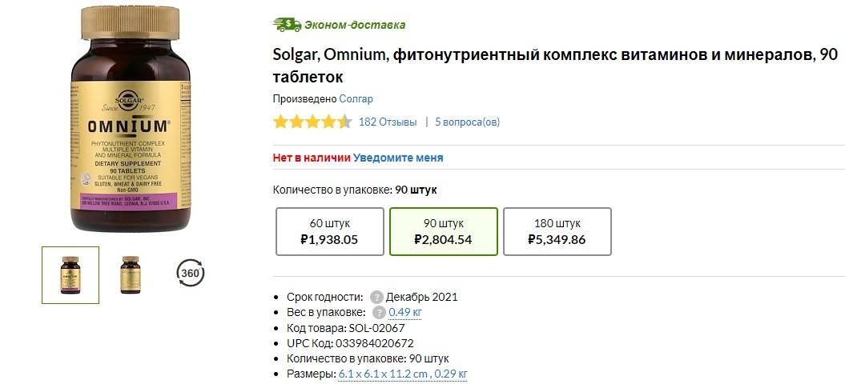
Task: Click the product dimensions link
Action: [403, 374]
